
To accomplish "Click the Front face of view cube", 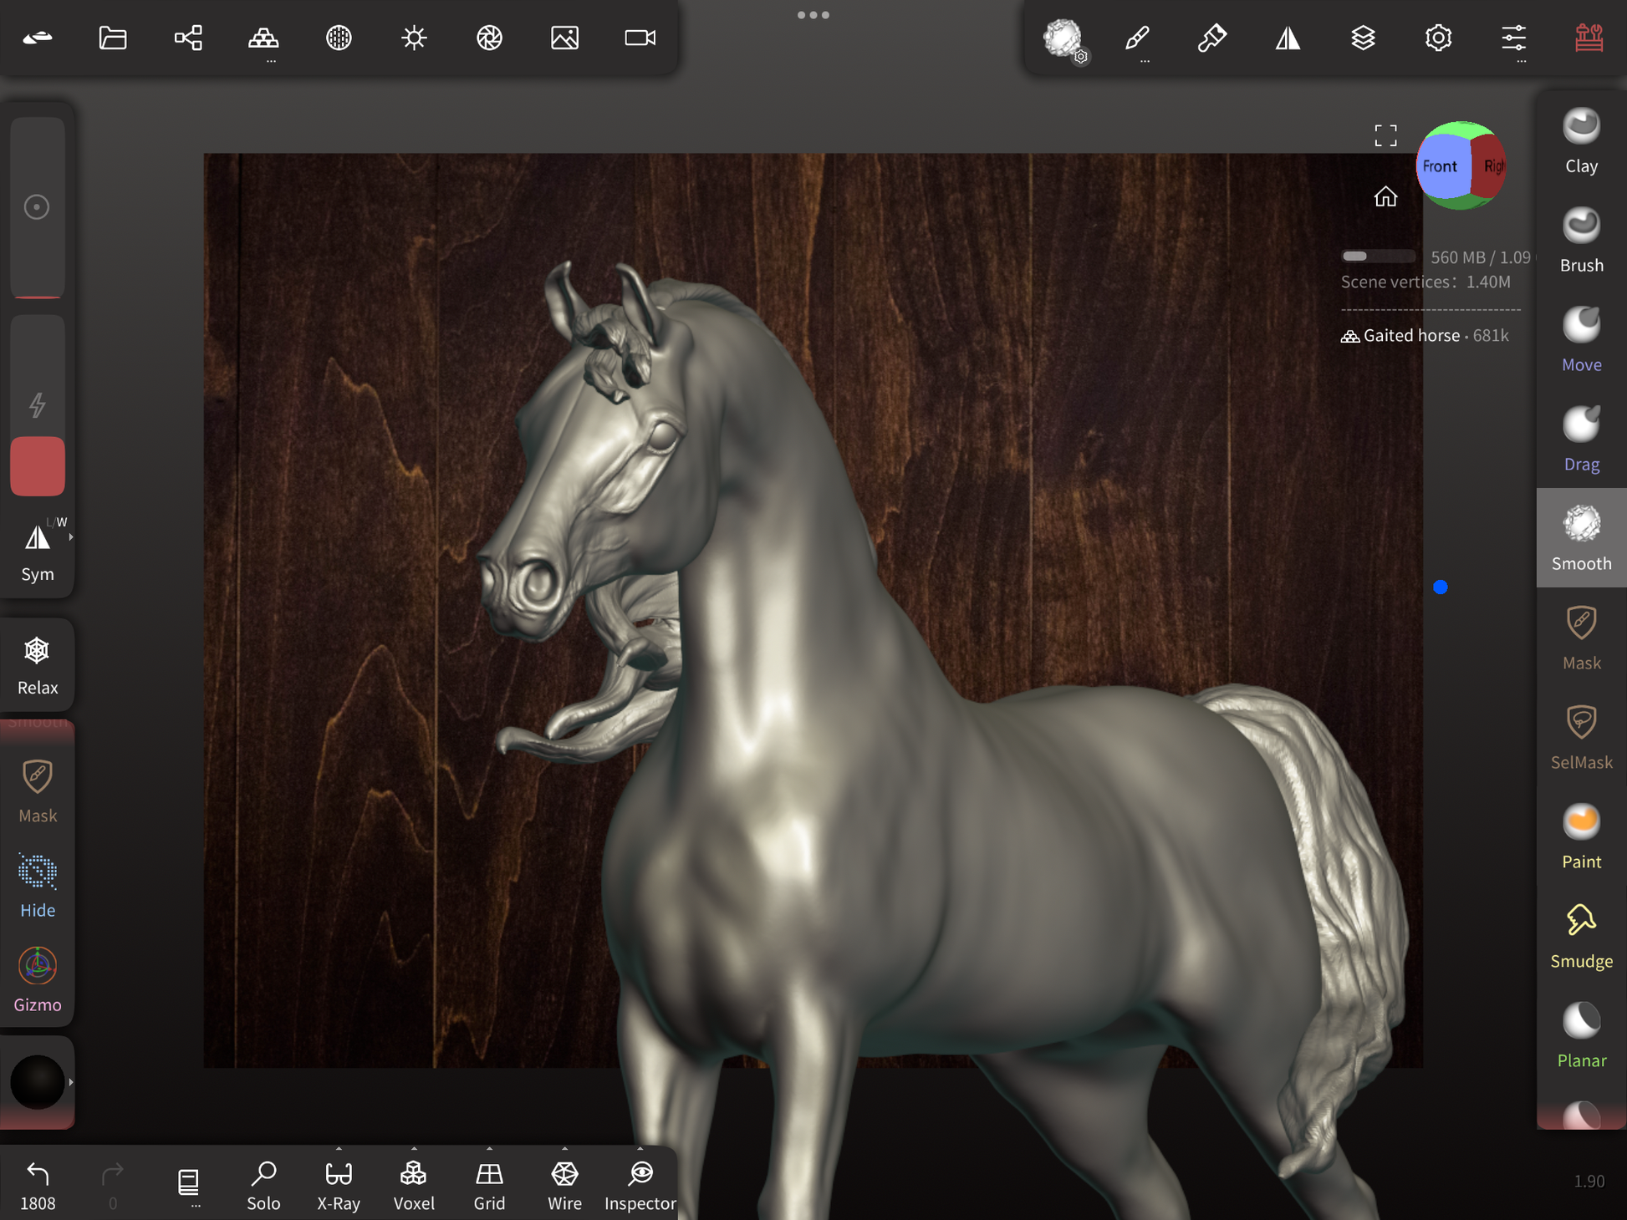I will (1440, 166).
